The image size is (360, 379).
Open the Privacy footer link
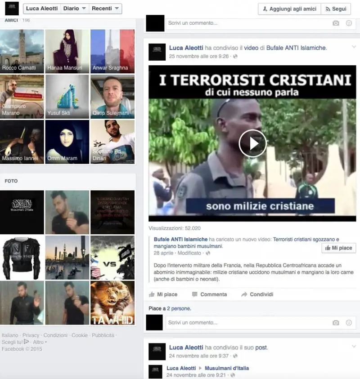click(31, 335)
